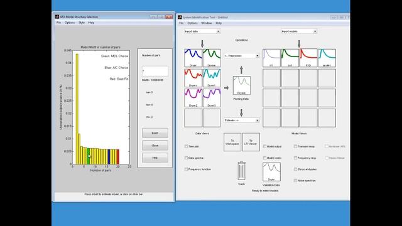The width and height of the screenshot is (402, 226).
Task: Click MATLAB icon in System Identification Tool title
Action: click(180, 17)
